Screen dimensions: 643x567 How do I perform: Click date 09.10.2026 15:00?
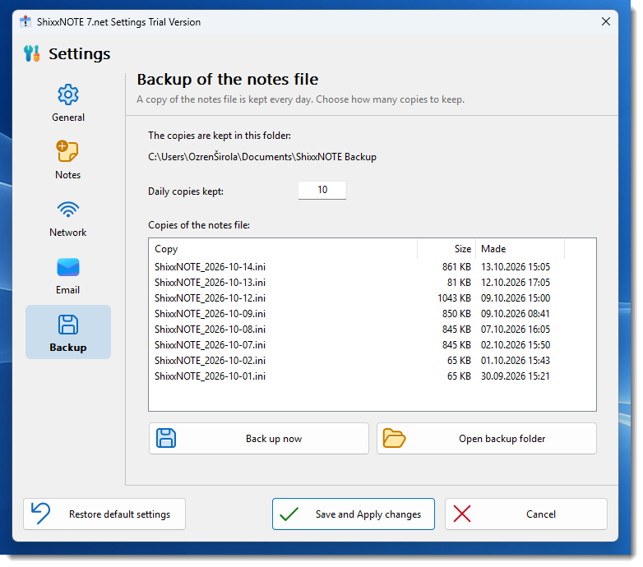(x=516, y=297)
